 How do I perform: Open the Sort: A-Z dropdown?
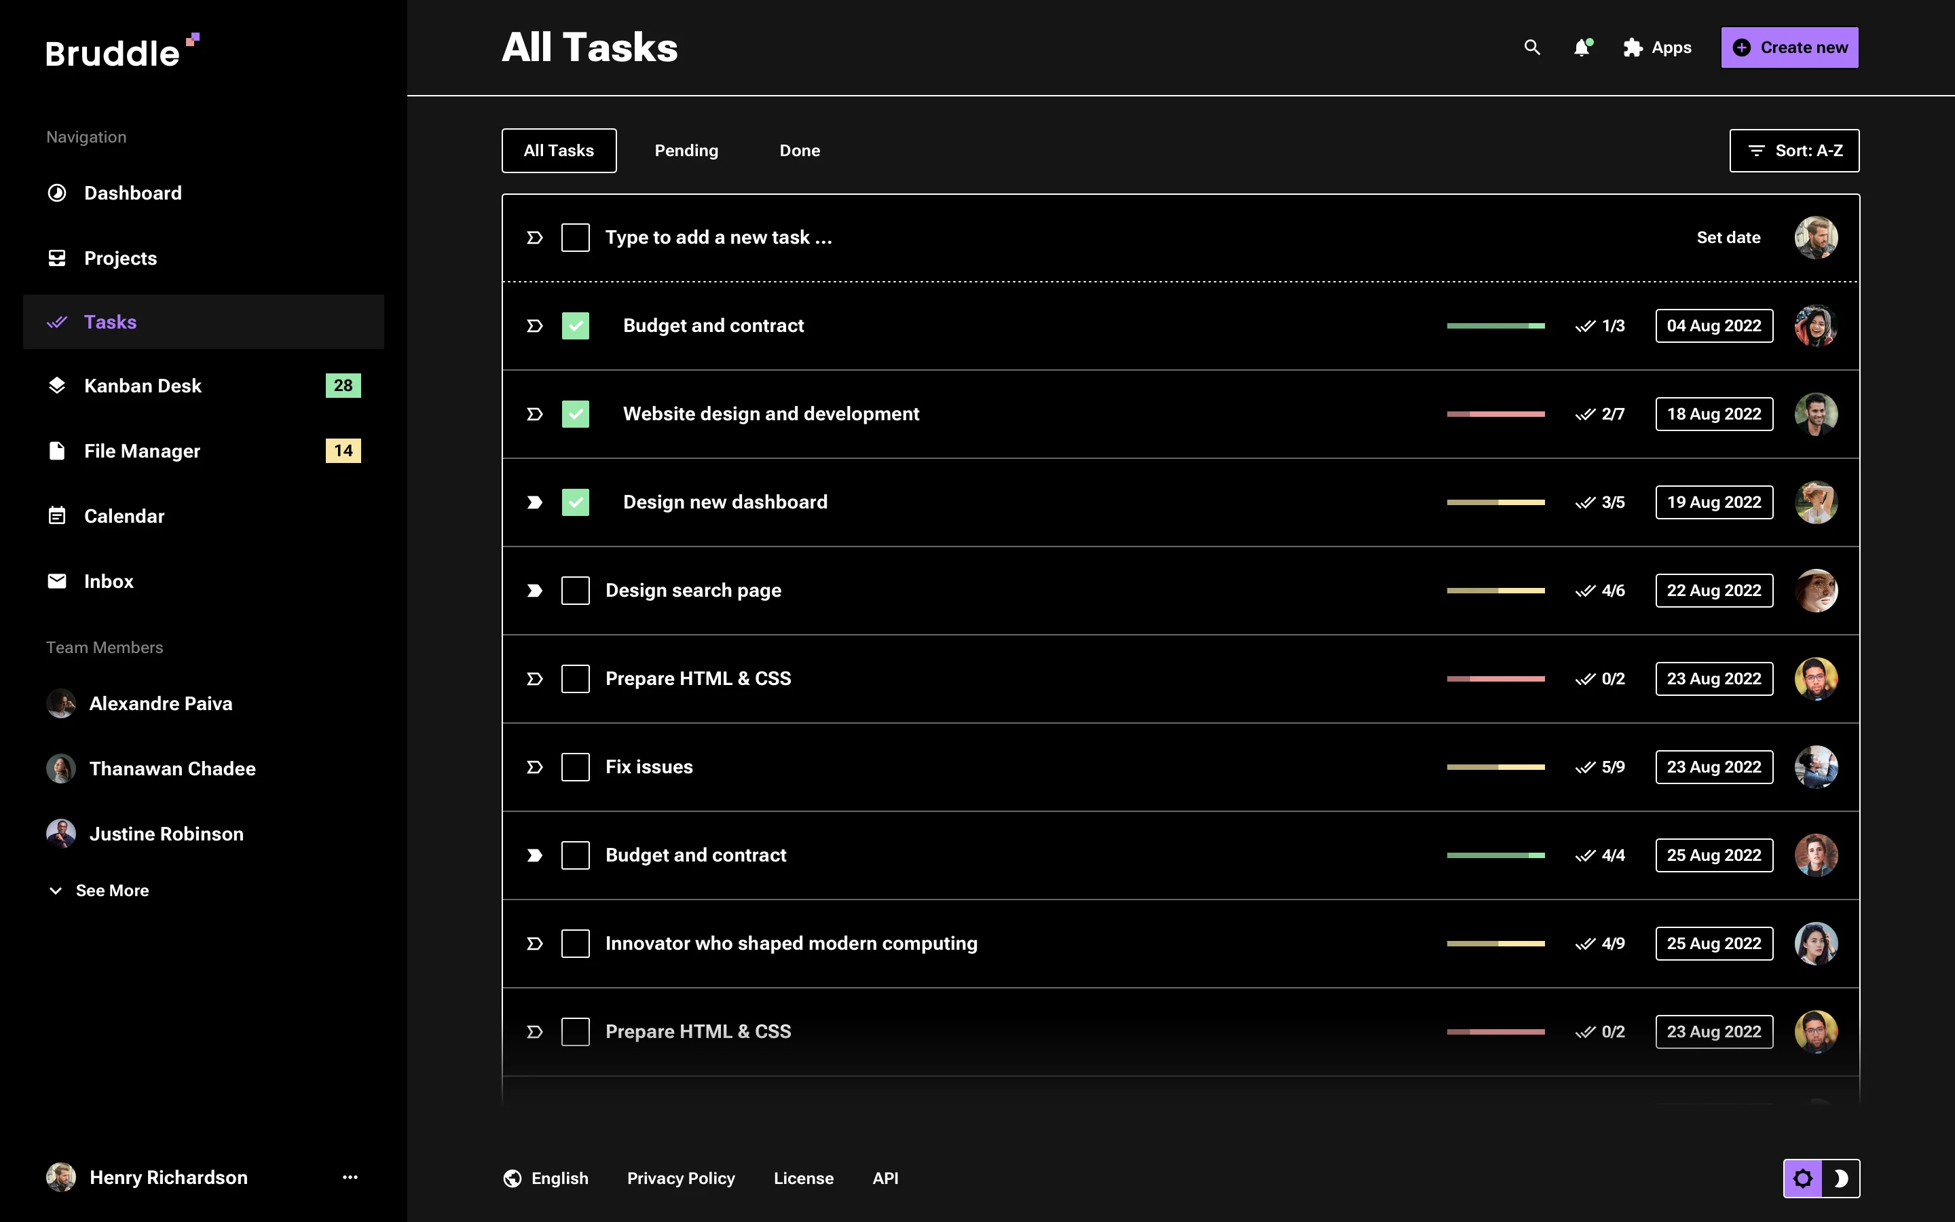click(x=1794, y=150)
